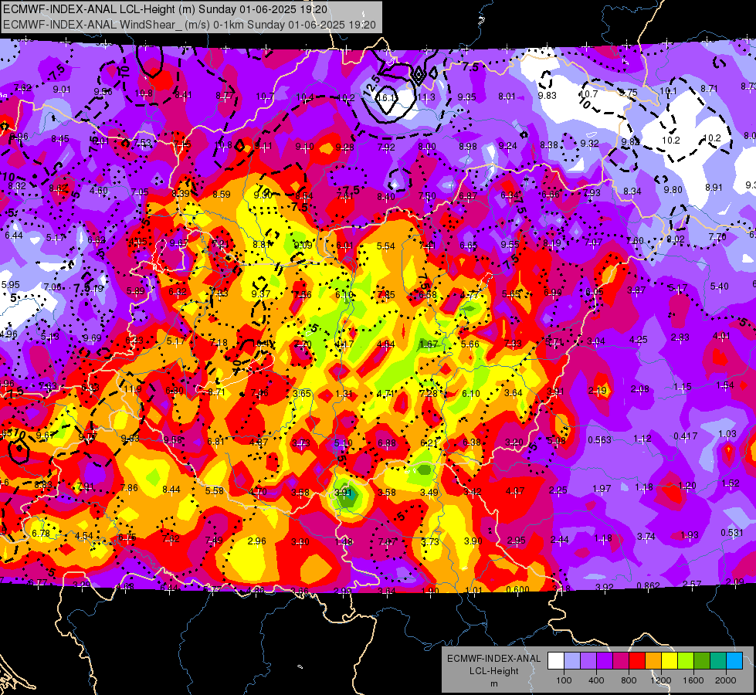Click the 2.19 grid value
Screen dimensions: 756x695
598,390
